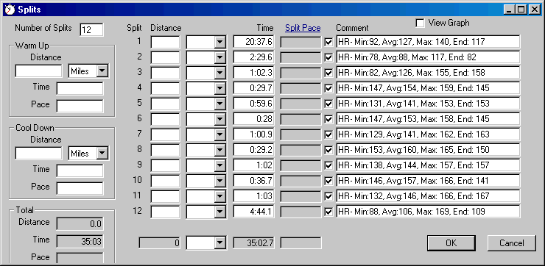
Task: Click the time field showing 0:59.6
Action: tap(254, 104)
